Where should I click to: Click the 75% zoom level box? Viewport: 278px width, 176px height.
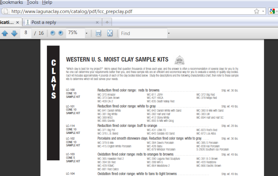76,33
